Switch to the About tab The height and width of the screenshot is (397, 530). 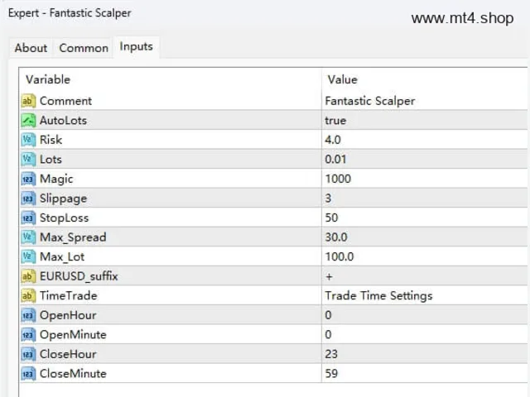[x=31, y=48]
